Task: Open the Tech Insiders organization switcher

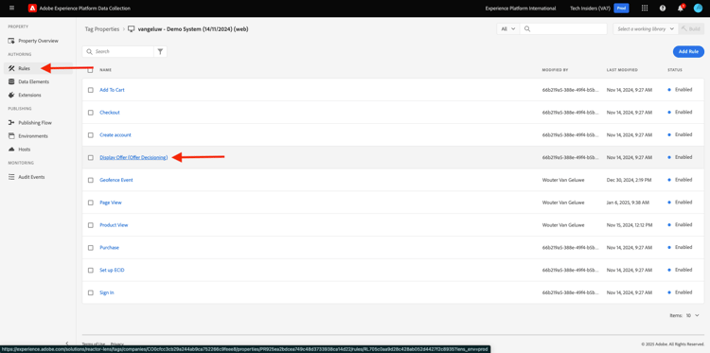Action: [590, 9]
